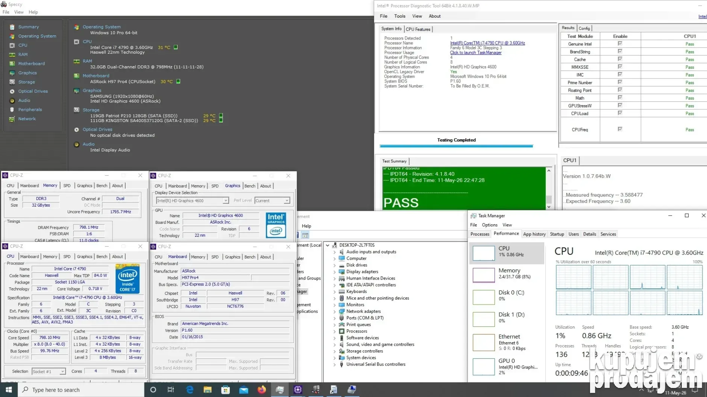Select Operating System in Speccy's sidebar

37,36
